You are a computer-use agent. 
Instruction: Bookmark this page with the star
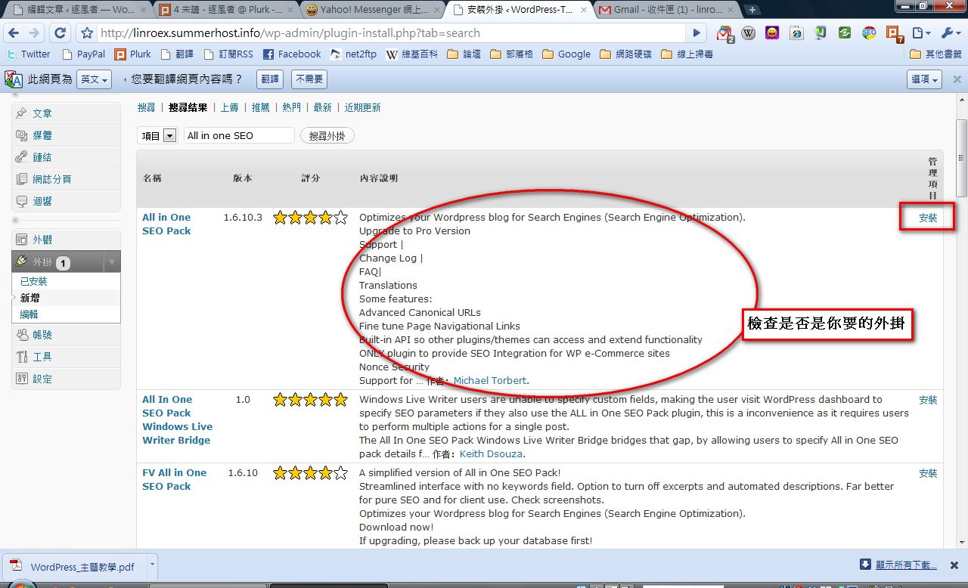(87, 33)
